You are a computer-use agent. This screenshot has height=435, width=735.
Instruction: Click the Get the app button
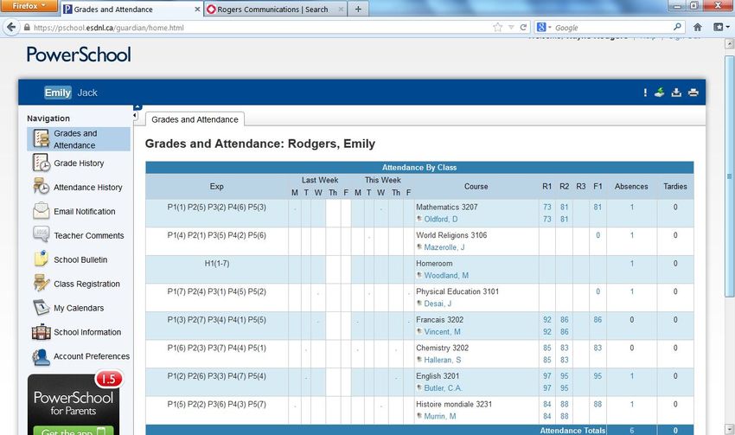tap(73, 431)
